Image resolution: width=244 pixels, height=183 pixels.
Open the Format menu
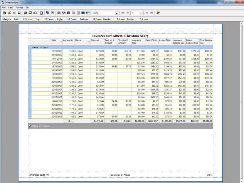[19, 7]
